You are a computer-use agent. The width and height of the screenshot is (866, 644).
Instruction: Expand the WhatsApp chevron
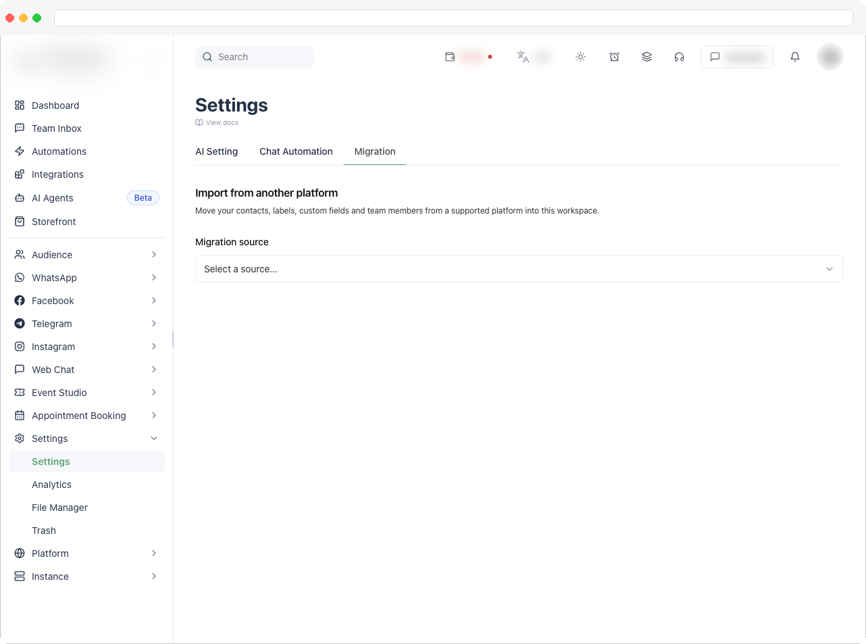tap(154, 278)
